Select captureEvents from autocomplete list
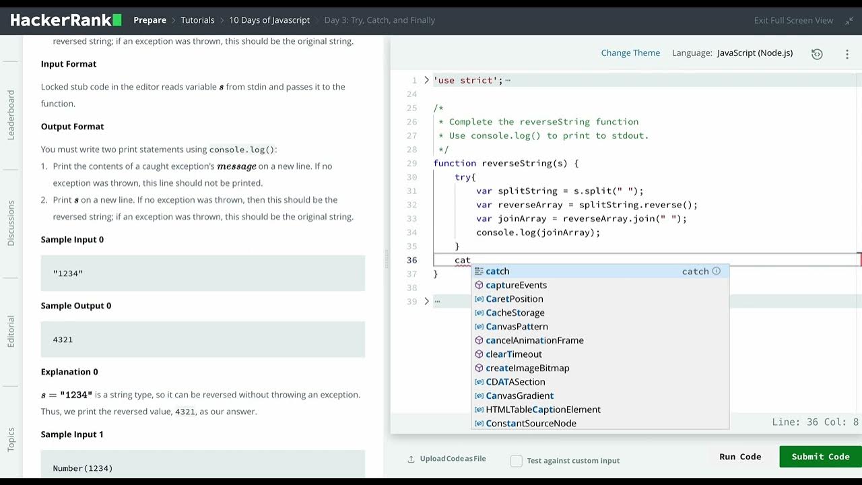Viewport: 862px width, 485px height. click(x=599, y=285)
